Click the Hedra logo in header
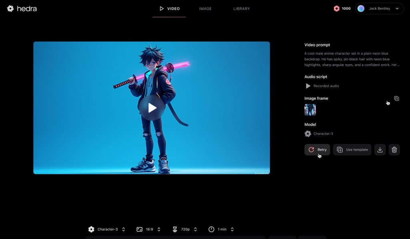 [x=22, y=8]
